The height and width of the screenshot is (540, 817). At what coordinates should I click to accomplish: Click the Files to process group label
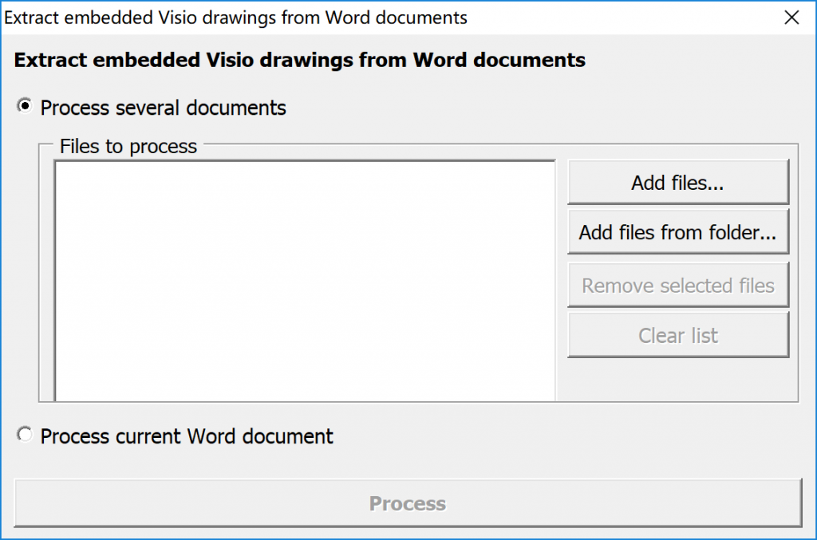point(128,147)
